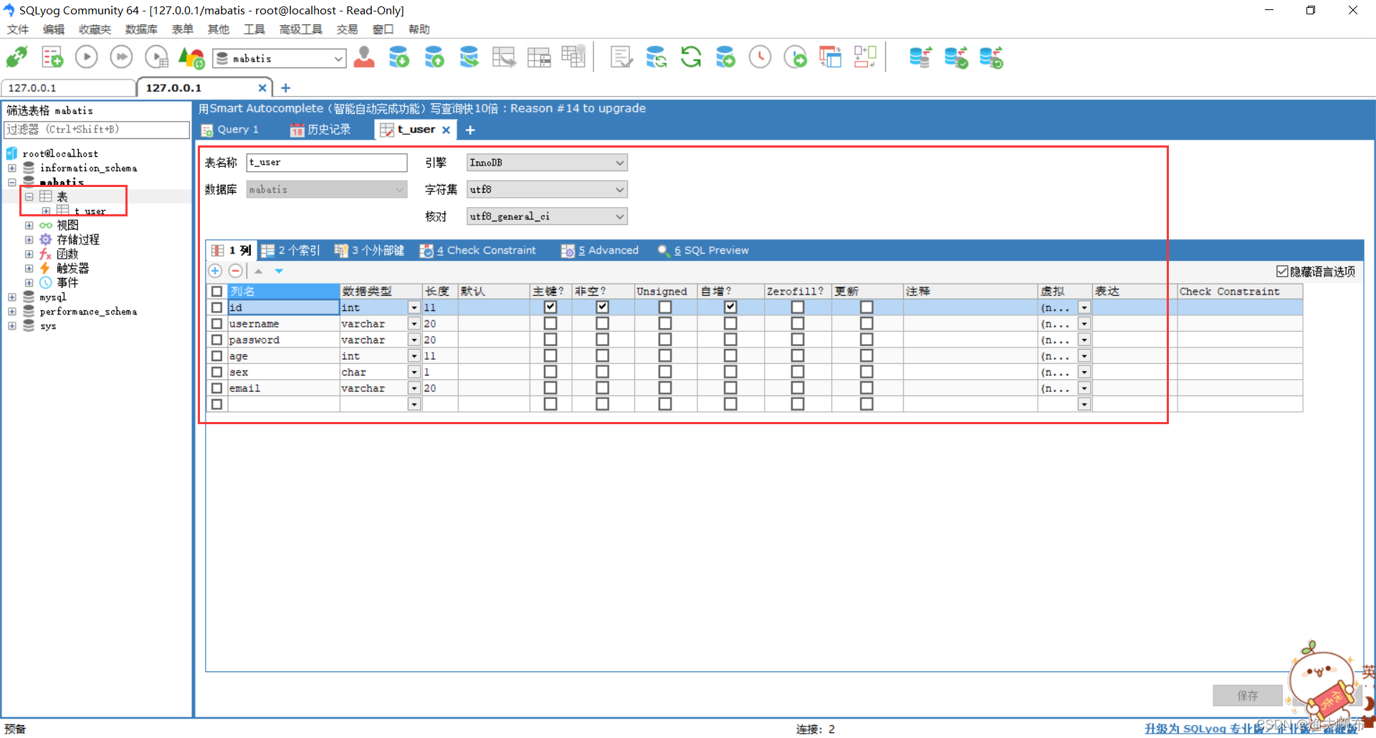Click the upgrade to SQLyog professional link
This screenshot has height=738, width=1376.
click(1251, 728)
